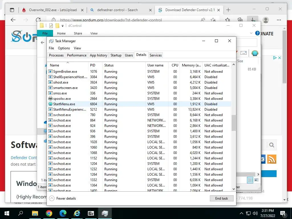Open Explorer quick access toolbar dropdown
The height and width of the screenshot is (219, 292).
[62, 26]
